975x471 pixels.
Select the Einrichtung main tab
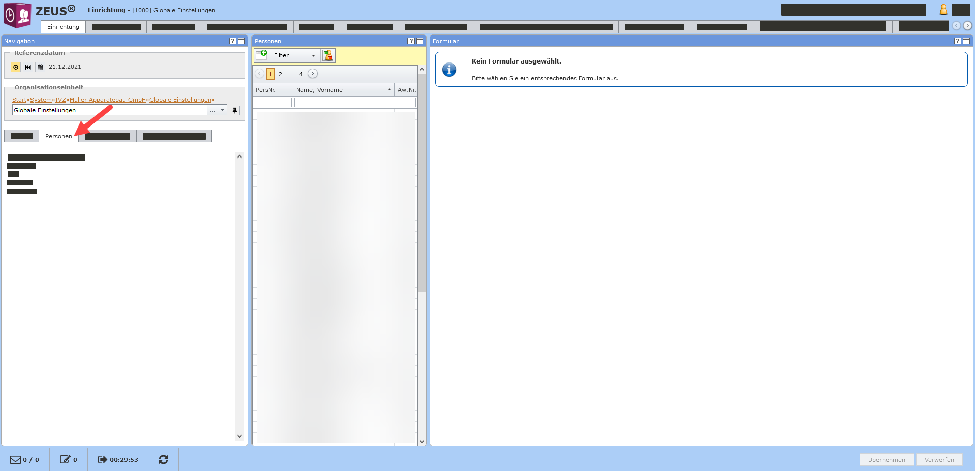coord(63,27)
